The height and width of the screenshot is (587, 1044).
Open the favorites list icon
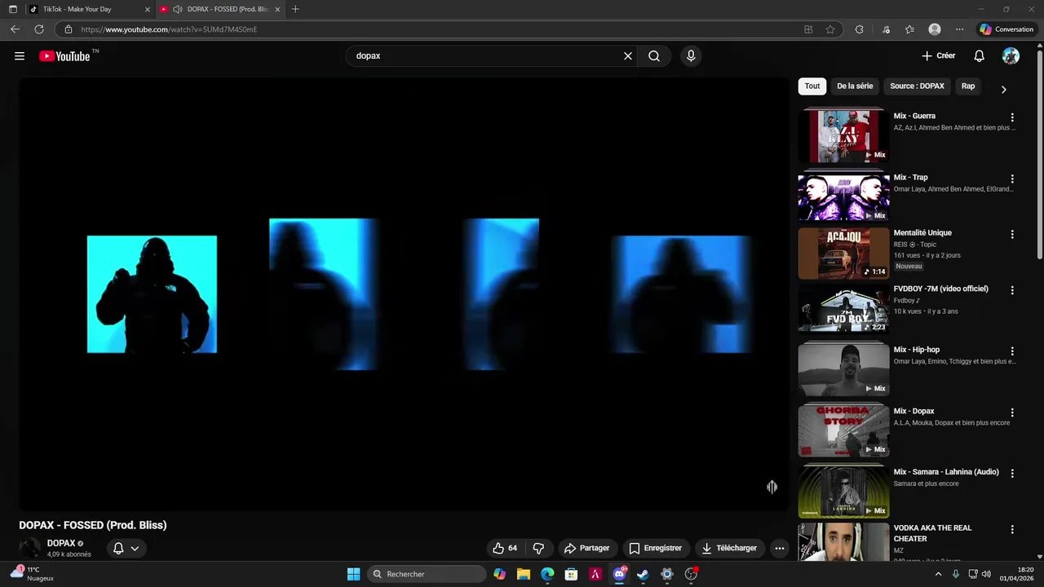pos(909,29)
